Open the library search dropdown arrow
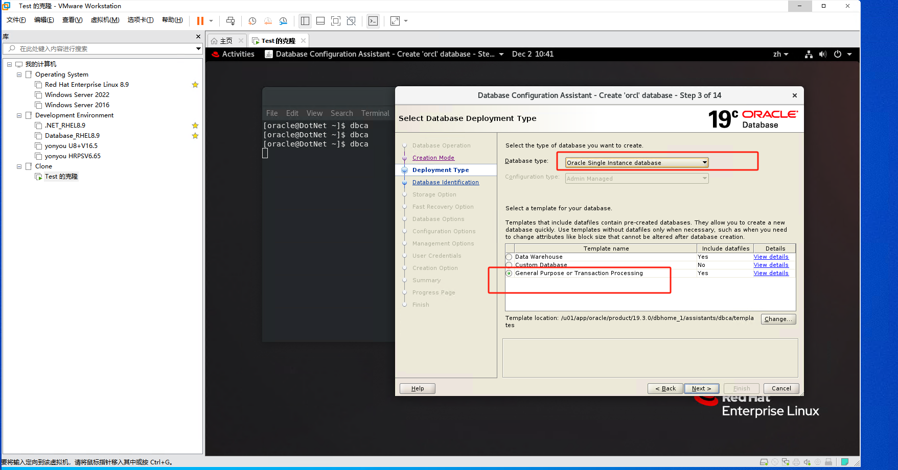Image resolution: width=898 pixels, height=470 pixels. click(198, 48)
